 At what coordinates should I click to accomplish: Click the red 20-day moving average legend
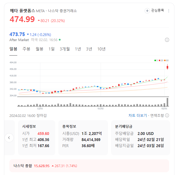pyautogui.click(x=161, y=60)
